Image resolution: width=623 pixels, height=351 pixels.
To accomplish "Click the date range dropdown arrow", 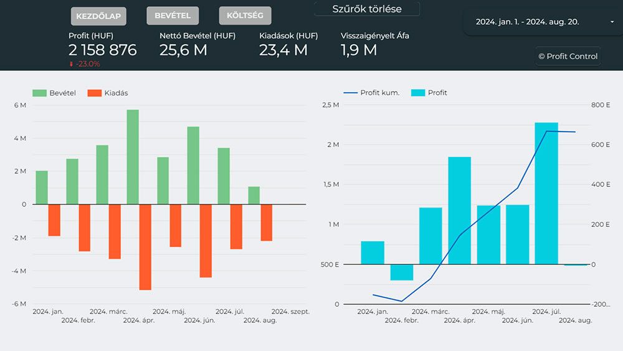I will tap(612, 22).
